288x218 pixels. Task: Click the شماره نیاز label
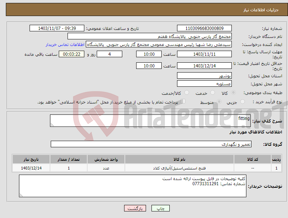pyautogui.click(x=272, y=28)
